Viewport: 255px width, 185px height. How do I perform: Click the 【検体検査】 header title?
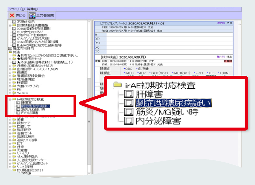pyautogui.click(x=109, y=57)
